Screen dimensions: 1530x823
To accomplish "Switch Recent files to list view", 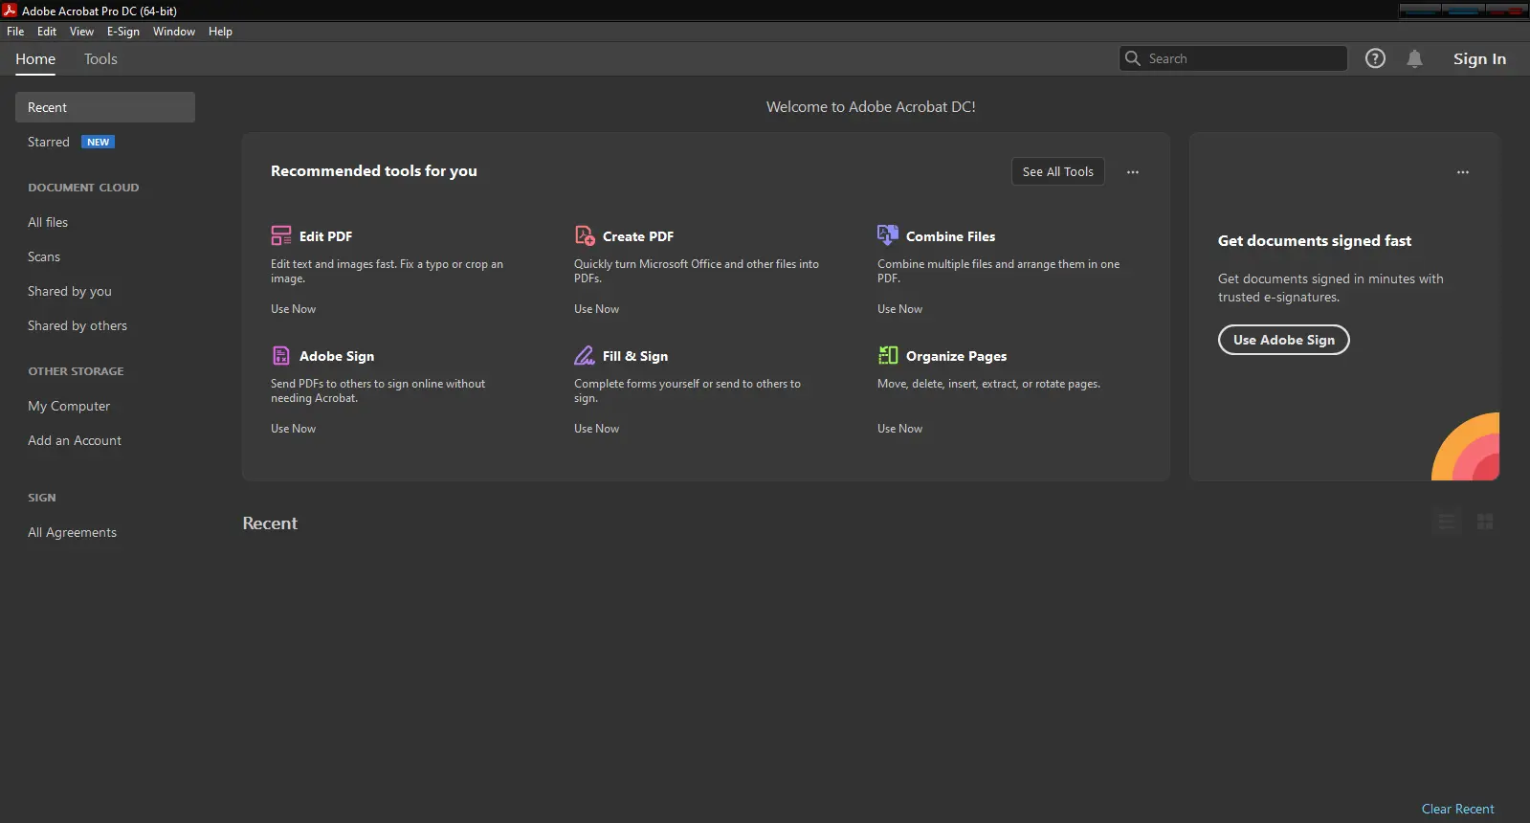I will click(x=1447, y=522).
